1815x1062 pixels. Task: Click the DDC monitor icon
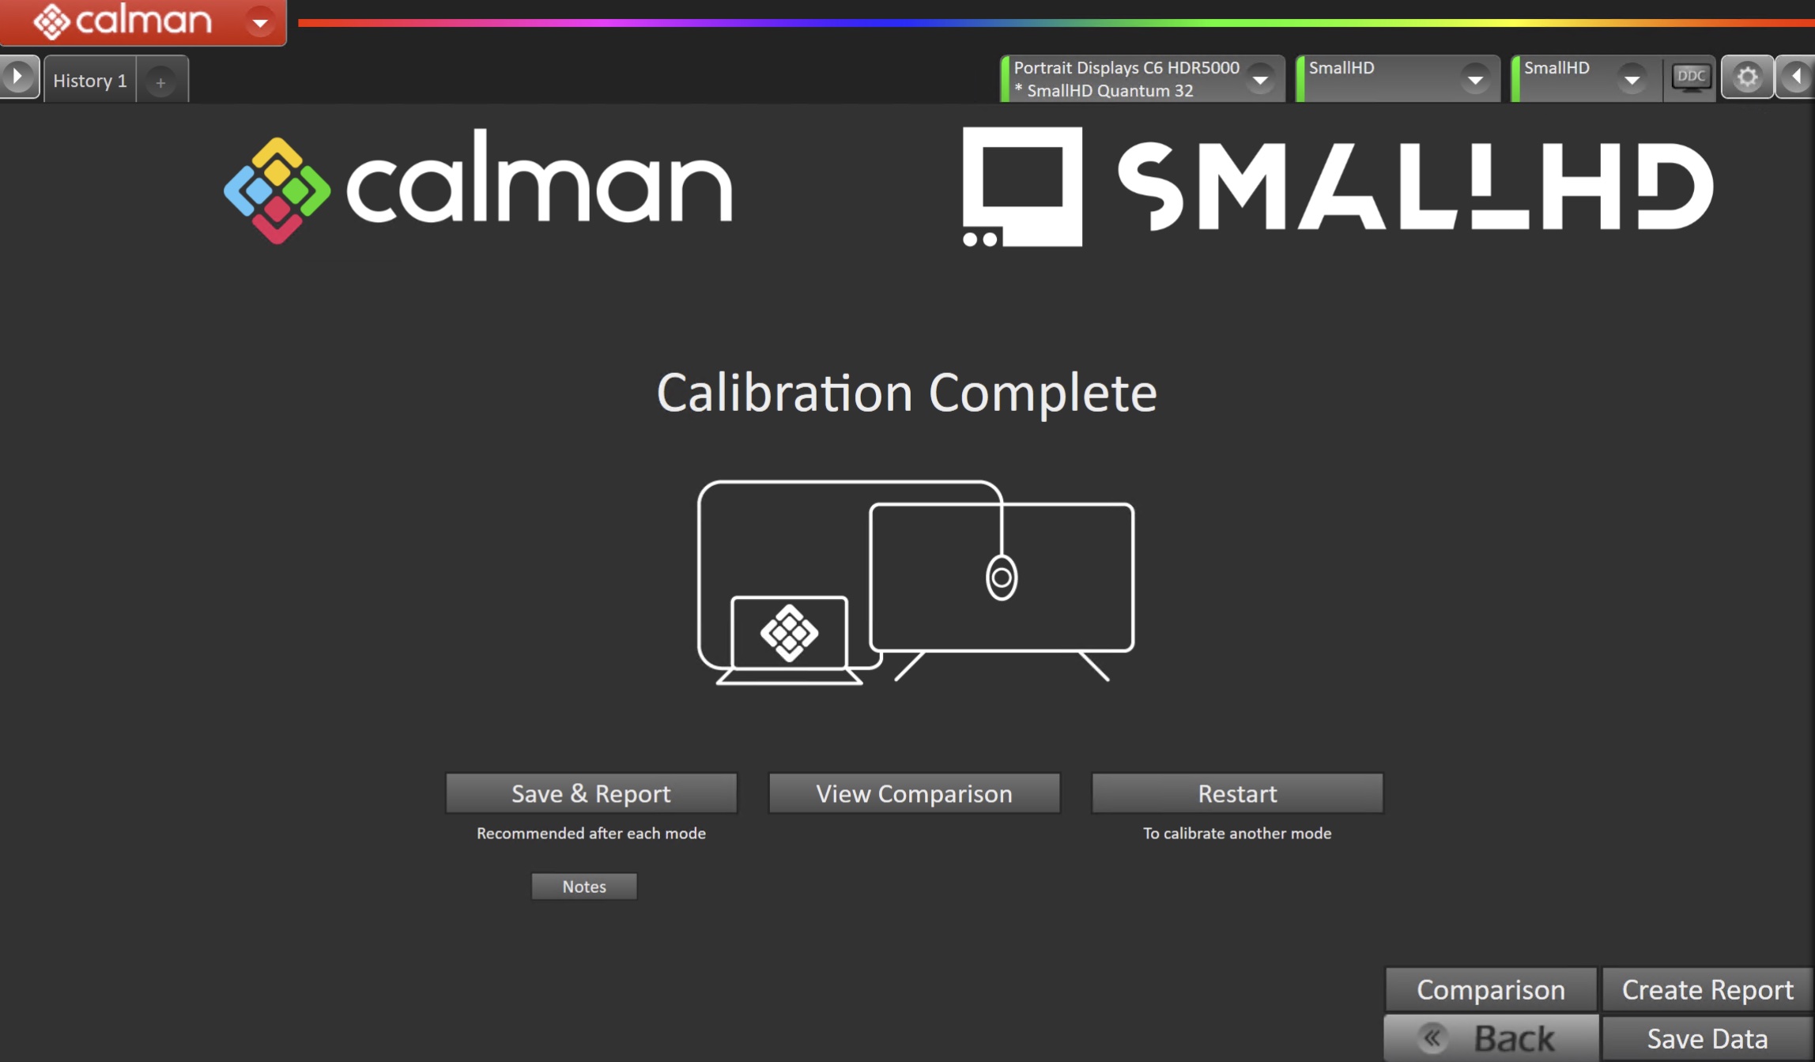click(x=1690, y=77)
